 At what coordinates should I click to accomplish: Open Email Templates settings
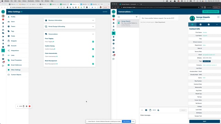coord(17,60)
